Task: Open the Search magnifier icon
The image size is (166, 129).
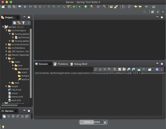Action: pos(145,12)
